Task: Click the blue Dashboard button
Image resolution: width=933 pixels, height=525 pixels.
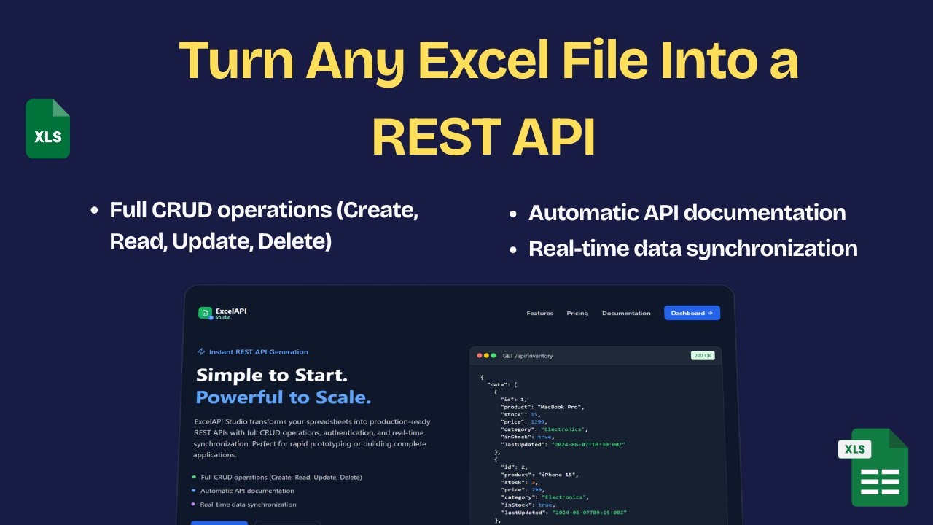Action: click(x=692, y=313)
